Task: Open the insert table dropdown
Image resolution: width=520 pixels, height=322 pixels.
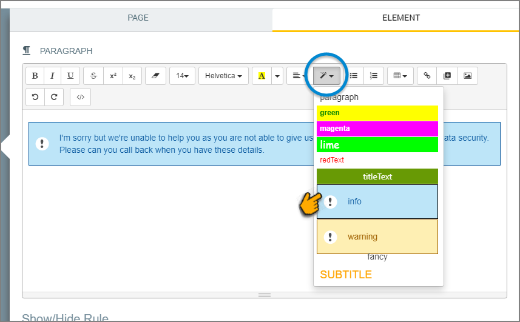Action: pos(400,76)
